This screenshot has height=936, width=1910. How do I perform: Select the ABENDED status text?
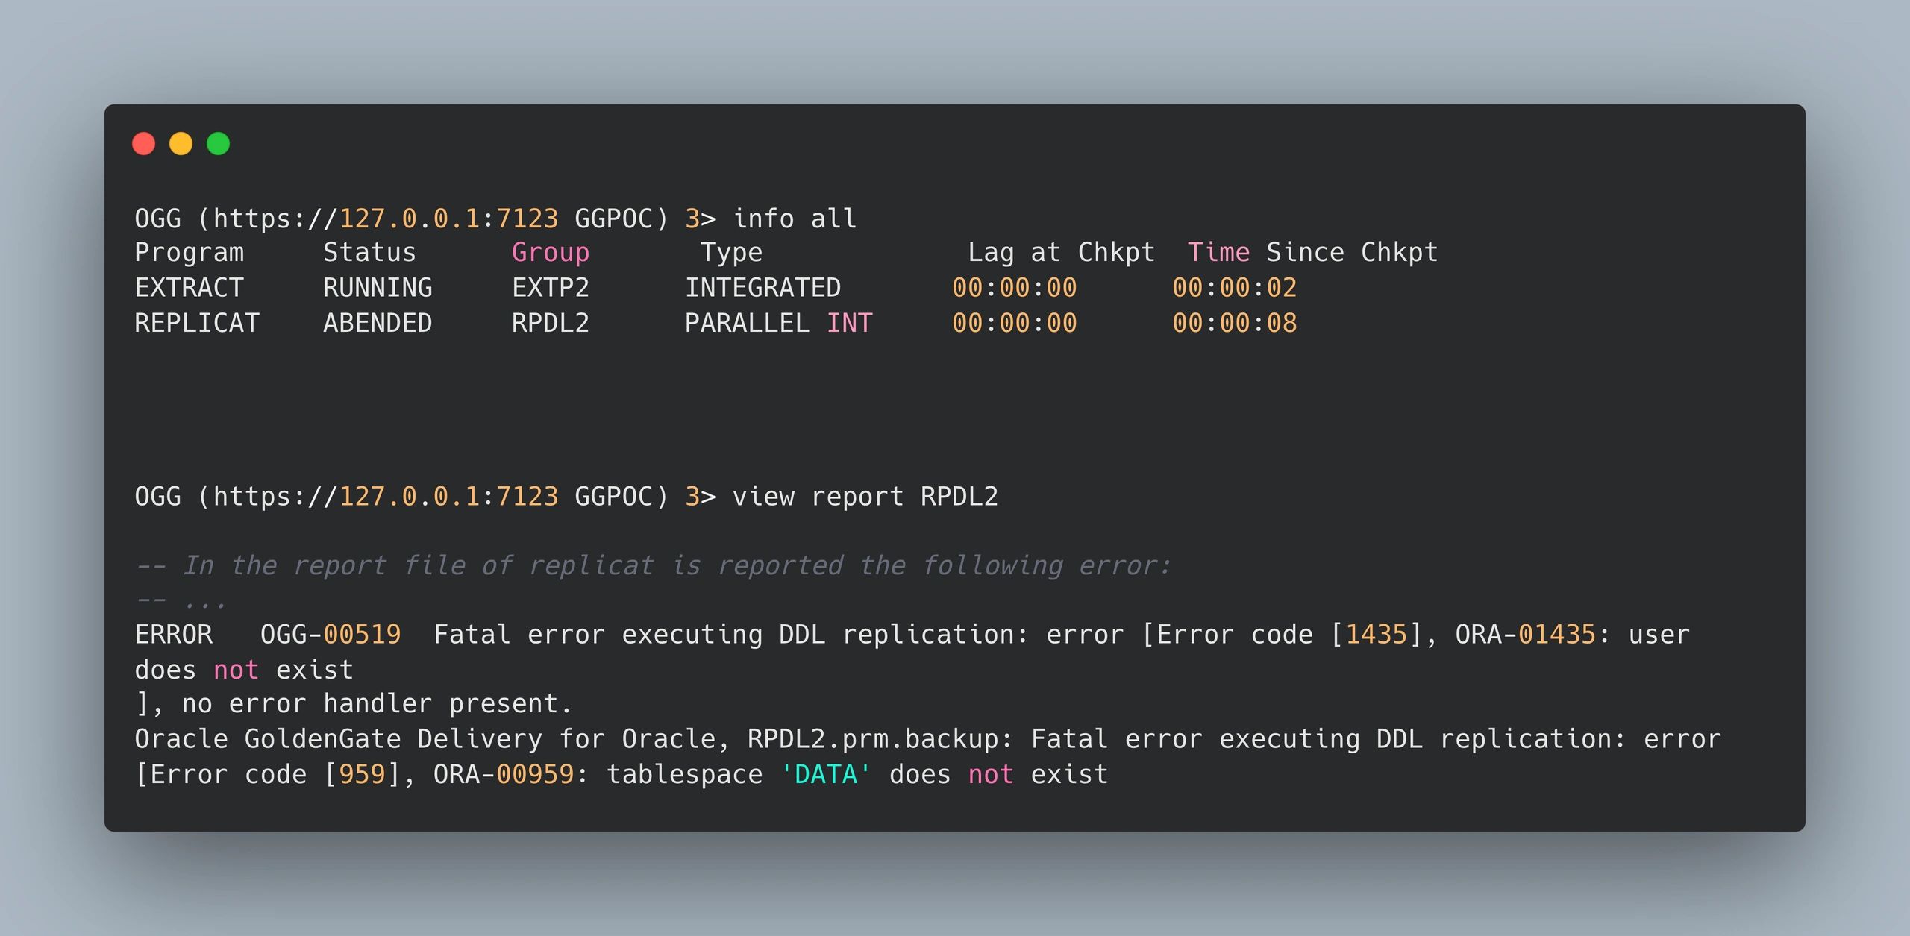coord(378,323)
